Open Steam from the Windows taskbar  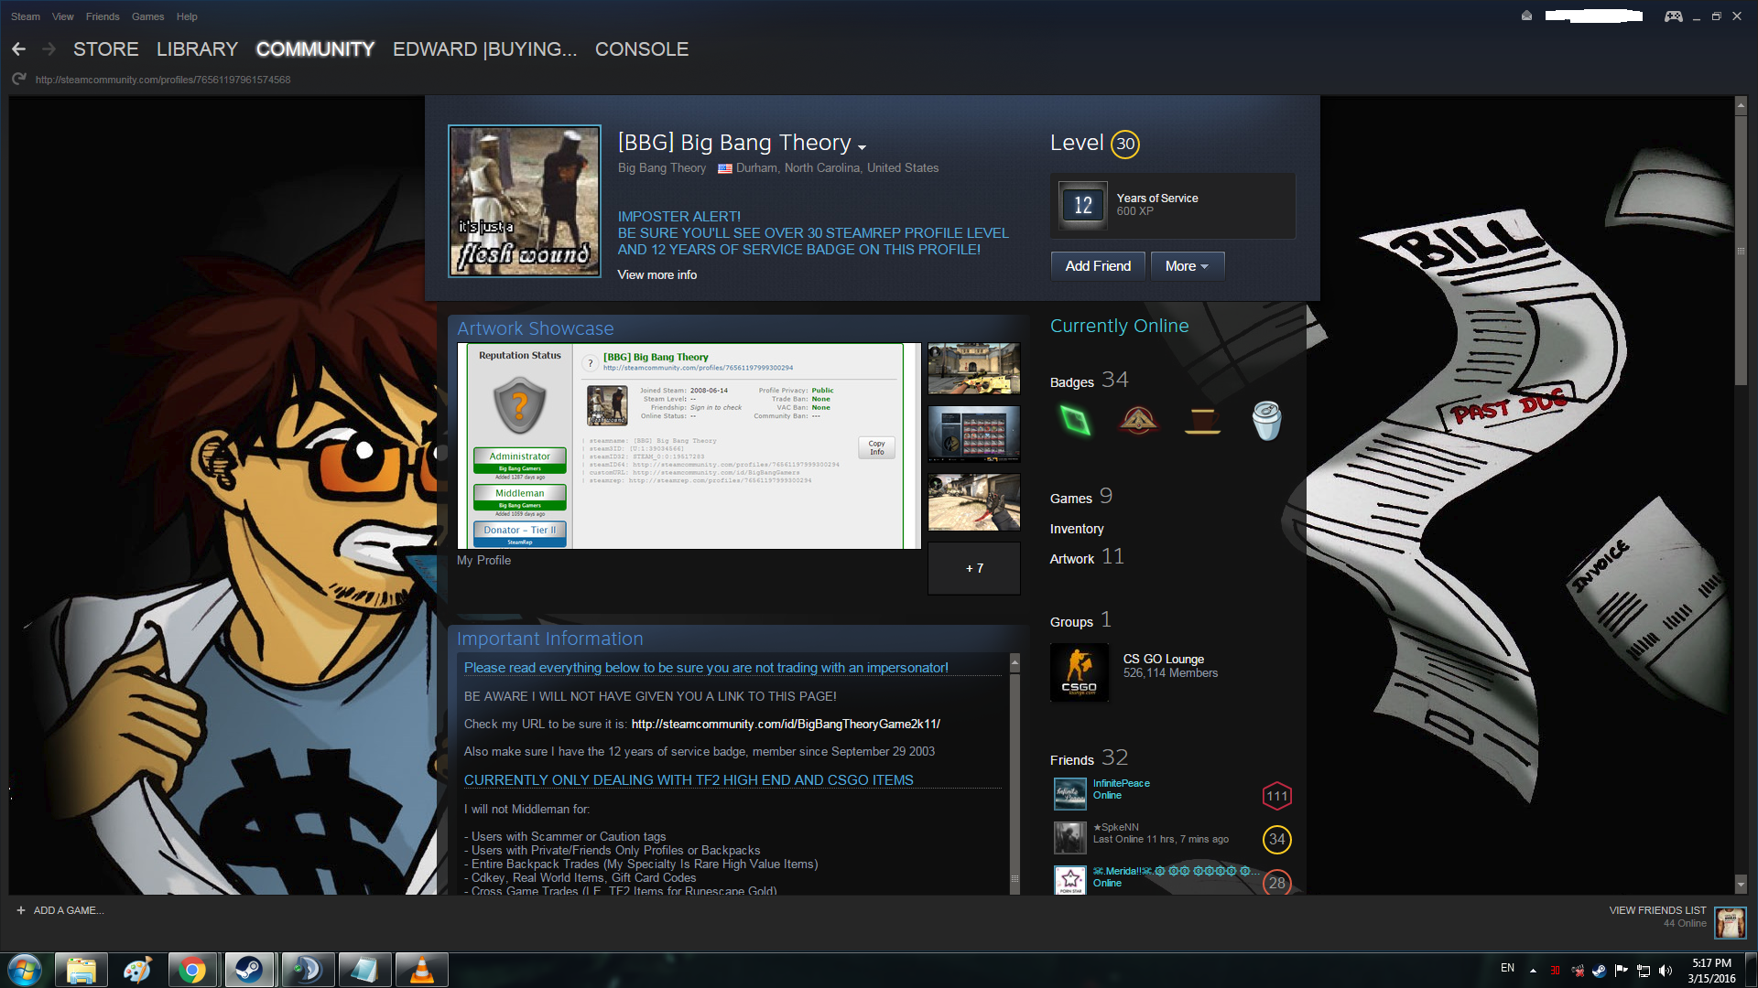pos(249,970)
